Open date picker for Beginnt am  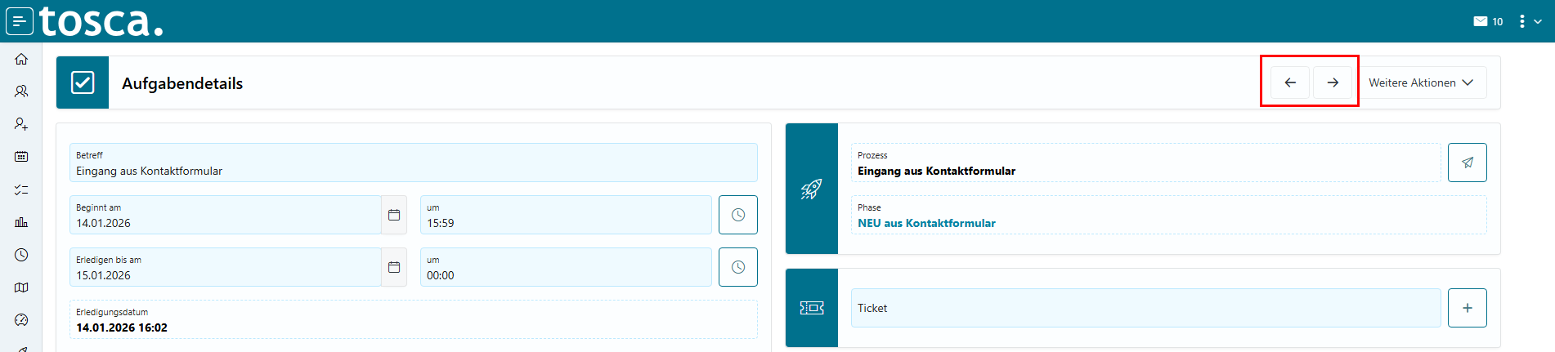pos(394,215)
